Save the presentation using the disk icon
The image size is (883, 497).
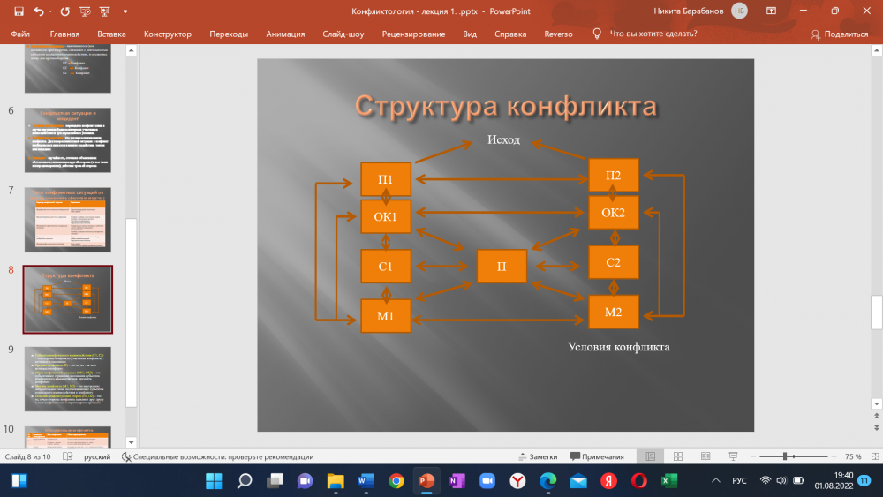[17, 11]
